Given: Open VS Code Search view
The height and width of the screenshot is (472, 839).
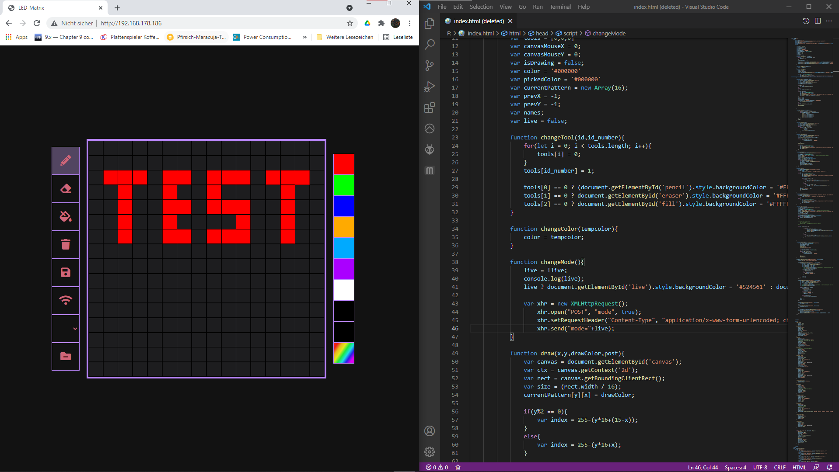Looking at the screenshot, I should point(430,44).
